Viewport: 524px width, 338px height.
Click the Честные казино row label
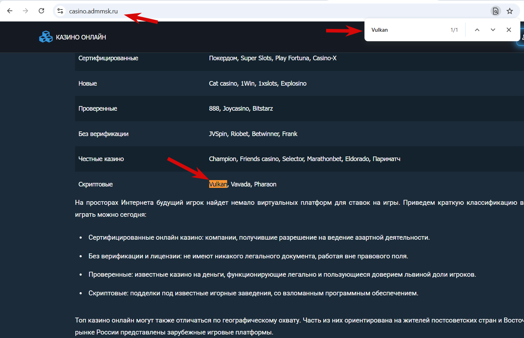(101, 159)
